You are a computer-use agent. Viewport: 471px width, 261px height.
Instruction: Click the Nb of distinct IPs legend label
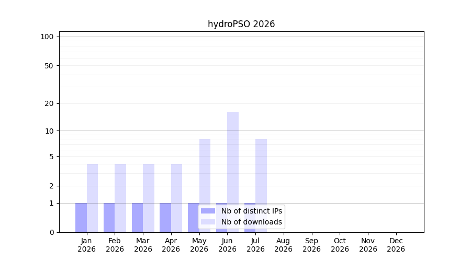coord(252,211)
